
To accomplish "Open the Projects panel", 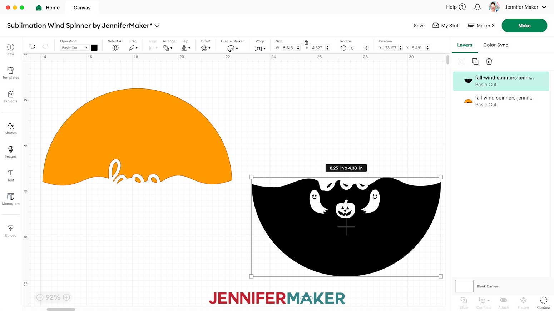I will pos(11,96).
